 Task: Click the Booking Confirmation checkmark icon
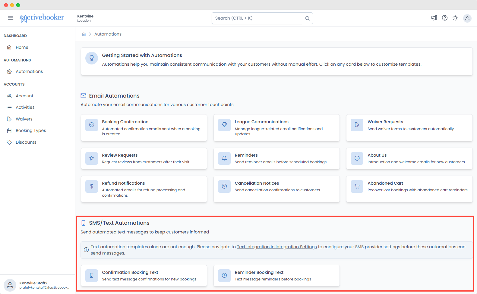92,125
